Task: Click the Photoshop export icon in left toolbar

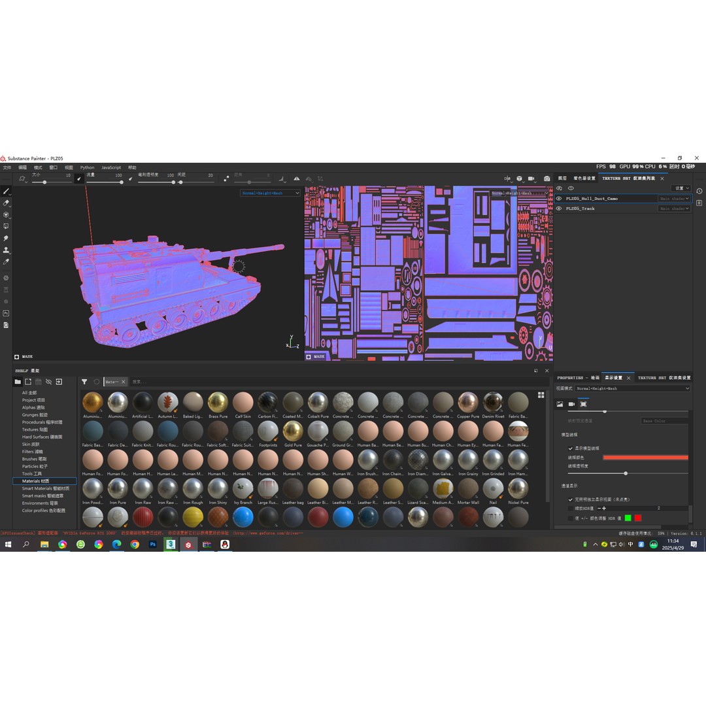Action: click(6, 313)
